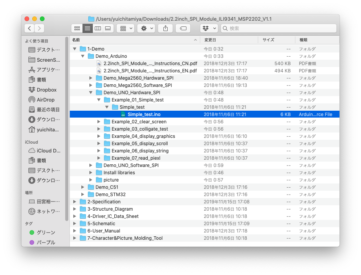Collapse Example_01_Simple_test folder
The width and height of the screenshot is (361, 275).
pyautogui.click(x=99, y=100)
